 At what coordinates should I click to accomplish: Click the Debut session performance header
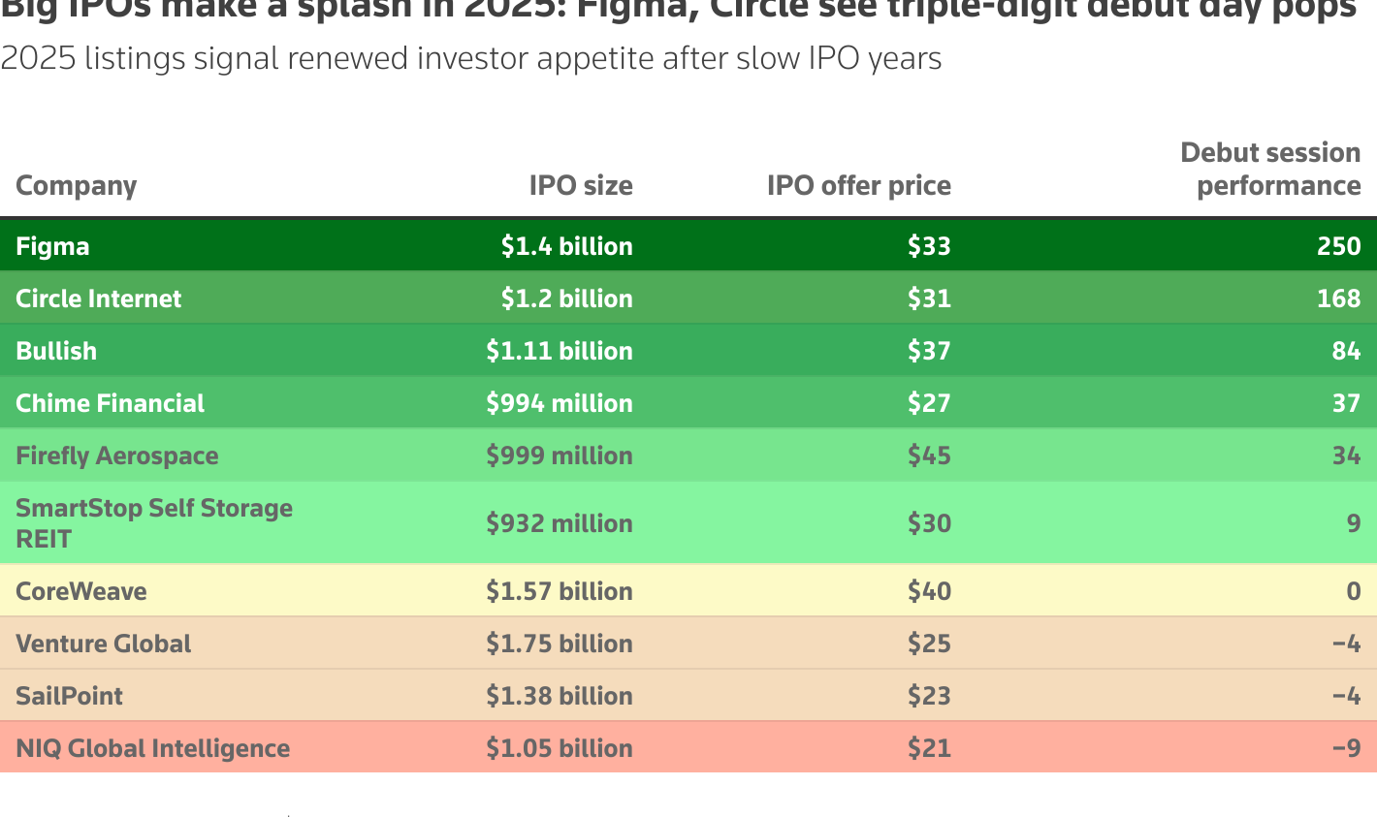tap(1270, 170)
